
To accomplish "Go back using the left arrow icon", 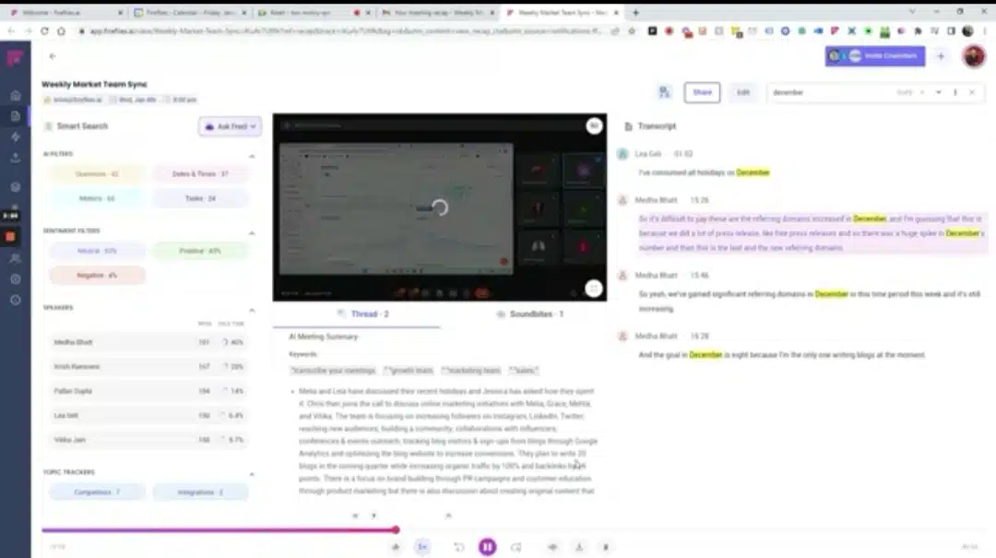I will coord(52,56).
